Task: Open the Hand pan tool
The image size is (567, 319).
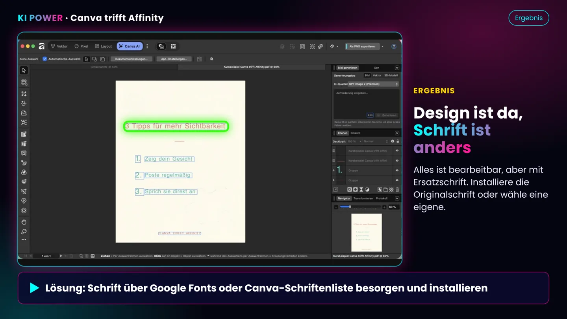Action: pos(24,222)
